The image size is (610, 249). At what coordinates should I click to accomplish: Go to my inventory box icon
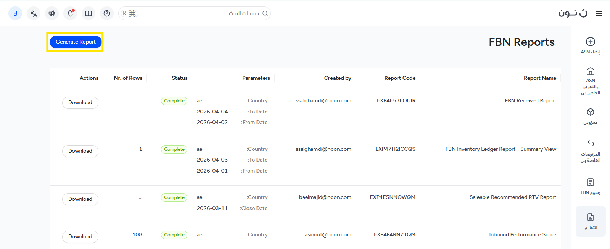[x=590, y=116]
